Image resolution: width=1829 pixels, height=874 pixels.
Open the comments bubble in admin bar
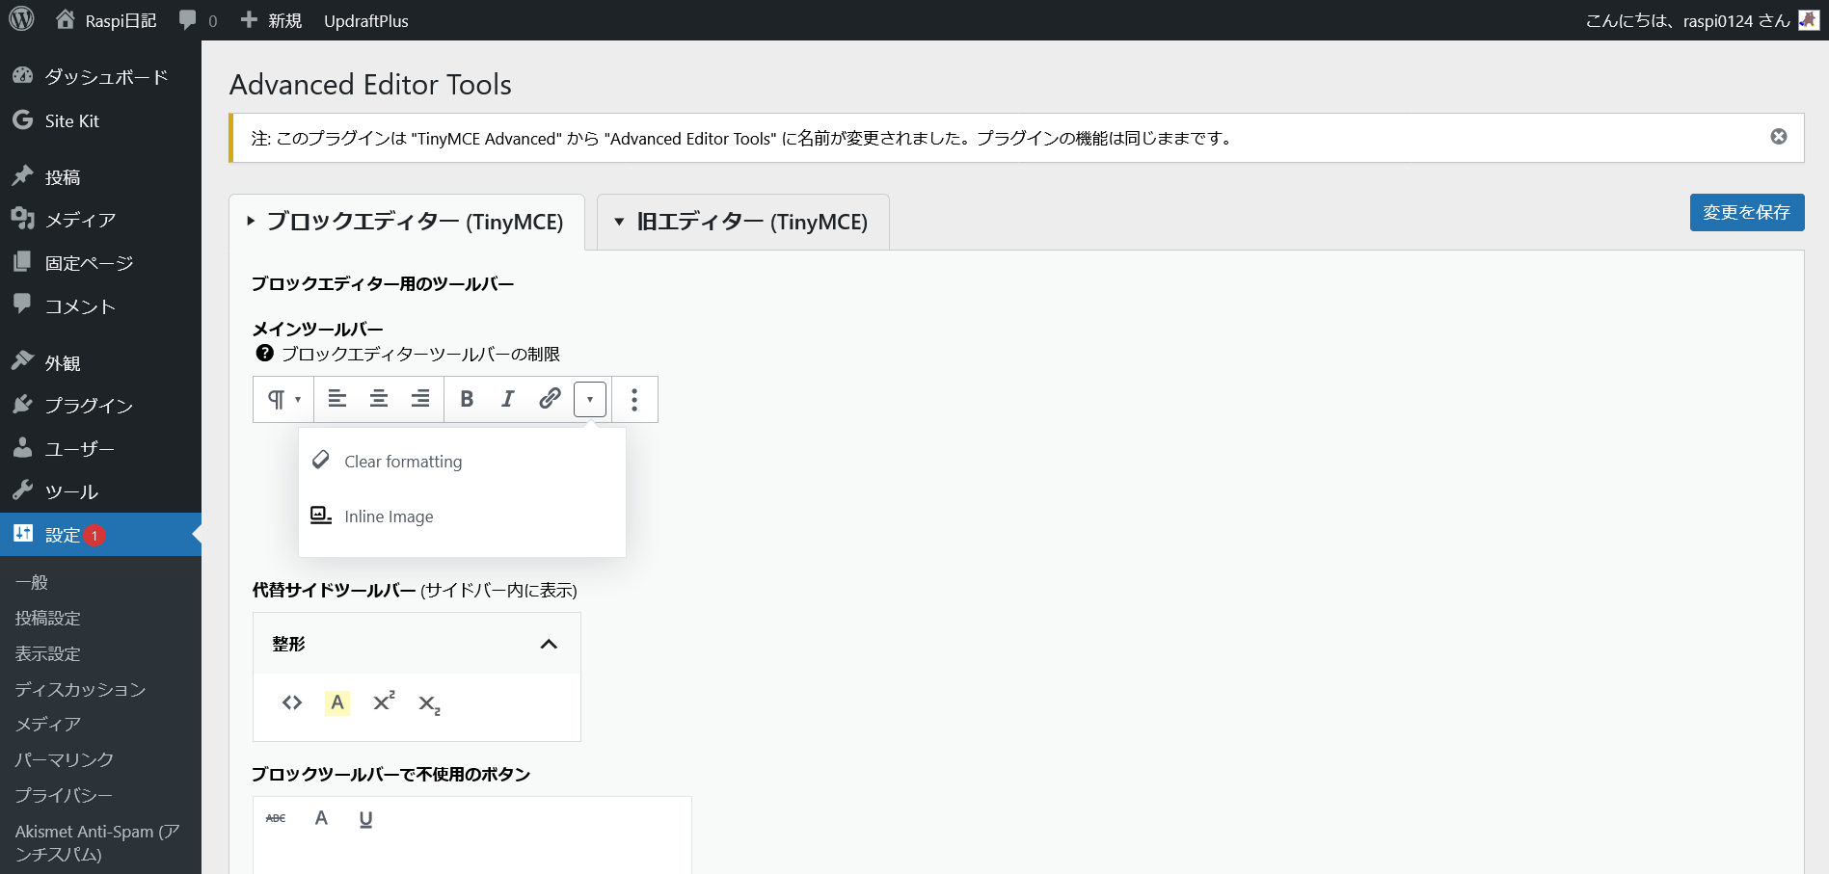point(198,20)
